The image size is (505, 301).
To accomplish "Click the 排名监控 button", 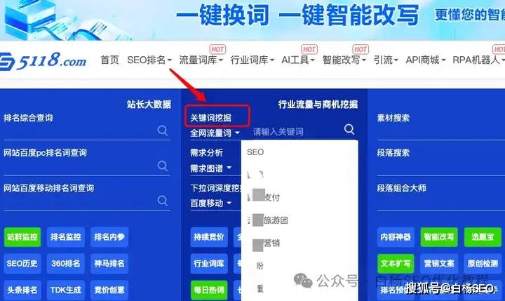I will 66,237.
